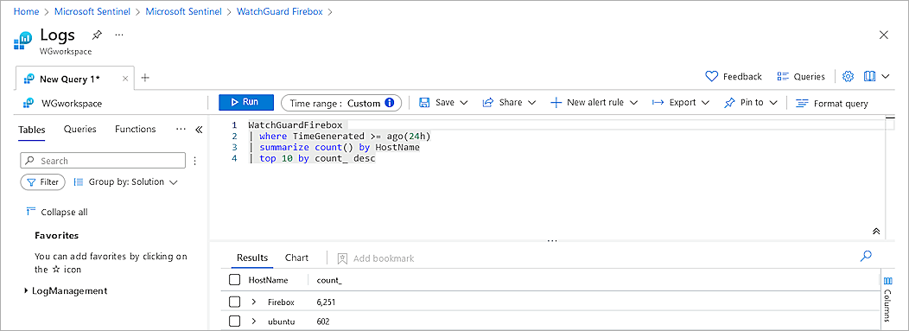Pin the Logs blade to dashboard

(x=98, y=35)
